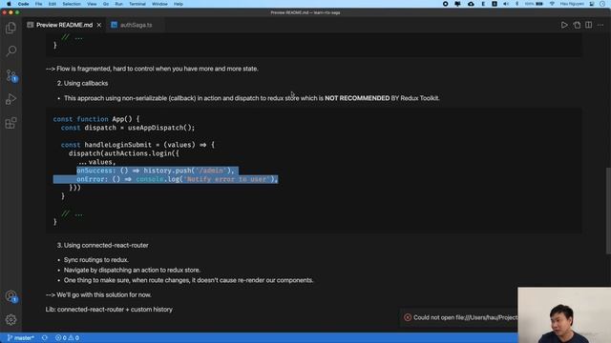Click the volume icon in macOS menu bar
The image size is (611, 343).
(506, 4)
